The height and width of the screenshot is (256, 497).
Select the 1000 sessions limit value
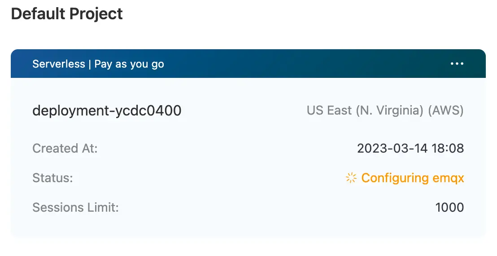(449, 208)
